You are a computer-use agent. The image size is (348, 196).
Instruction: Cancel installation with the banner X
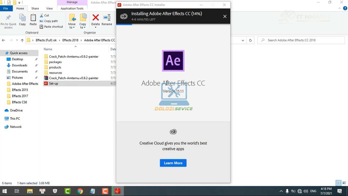(x=225, y=16)
